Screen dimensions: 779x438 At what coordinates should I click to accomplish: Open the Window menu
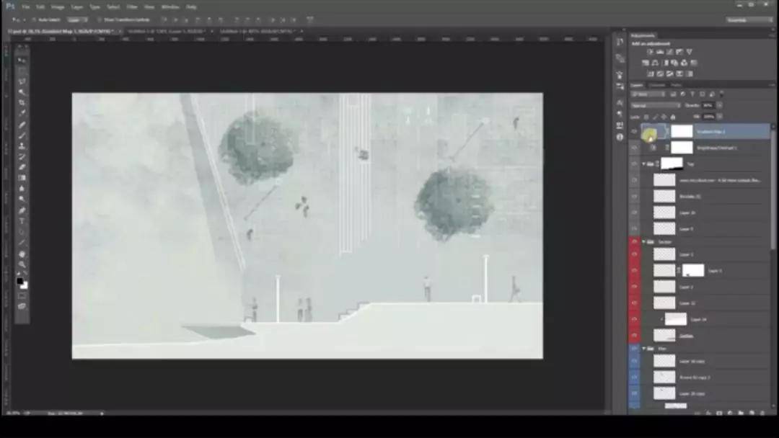pyautogui.click(x=170, y=7)
